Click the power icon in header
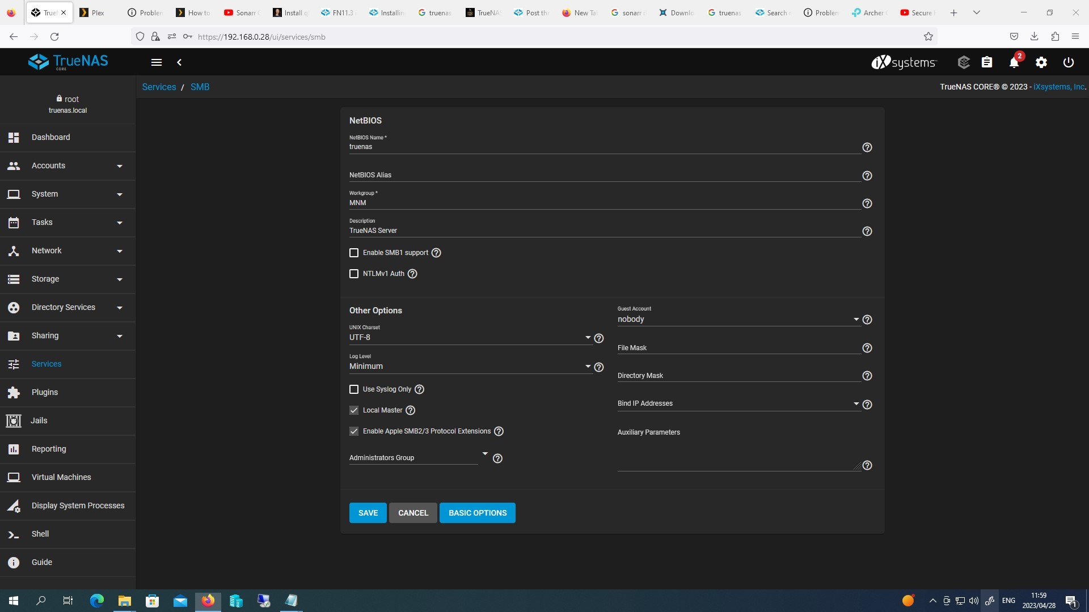1089x612 pixels. 1069,62
